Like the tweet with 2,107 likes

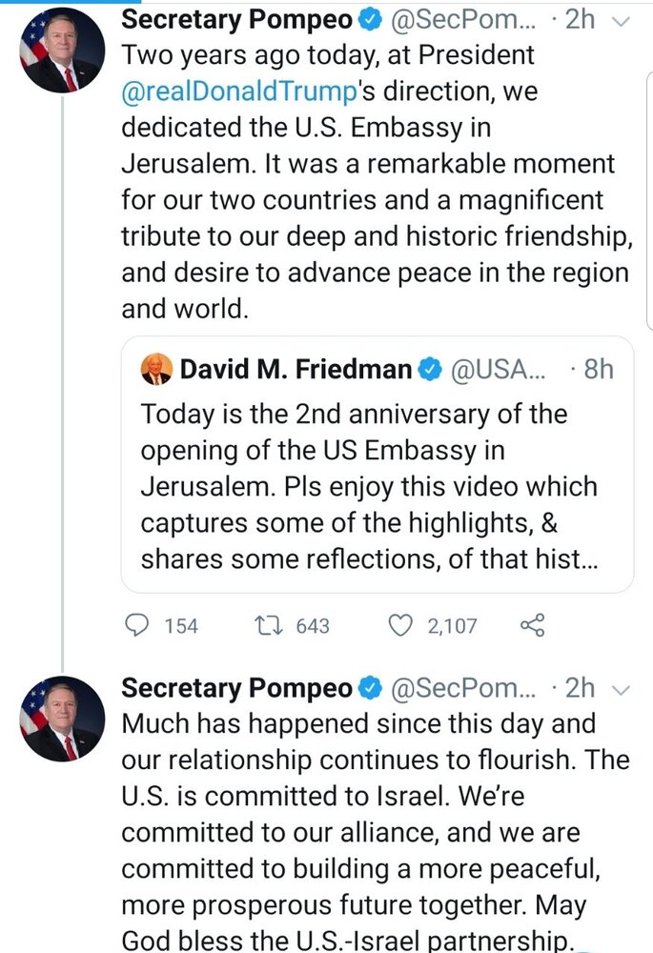[x=400, y=625]
